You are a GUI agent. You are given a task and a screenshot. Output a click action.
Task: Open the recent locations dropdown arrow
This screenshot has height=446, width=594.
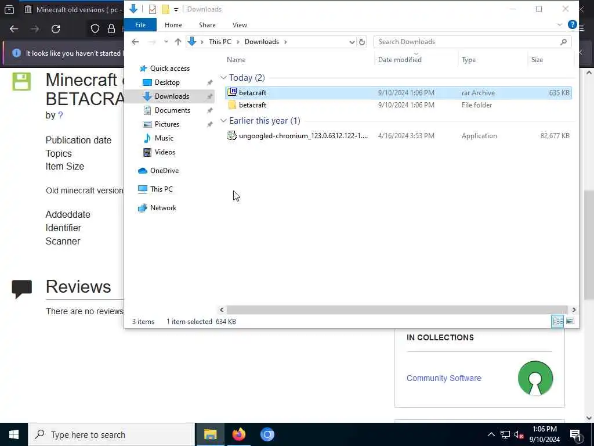point(166,42)
